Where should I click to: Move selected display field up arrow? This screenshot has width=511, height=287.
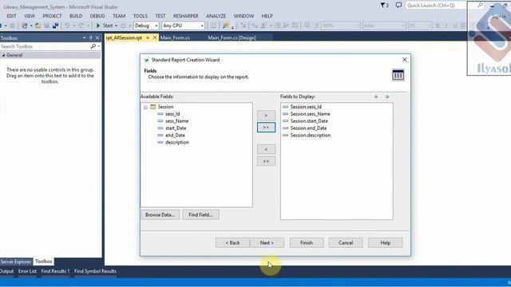376,96
